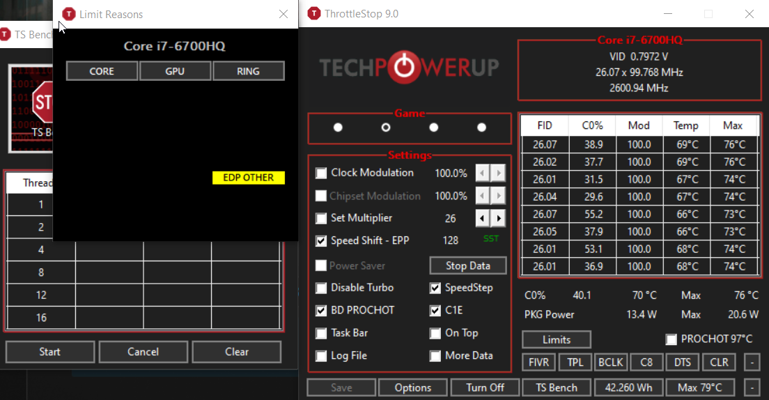Toggle the Power Saver checkbox
The width and height of the screenshot is (769, 400).
[320, 266]
